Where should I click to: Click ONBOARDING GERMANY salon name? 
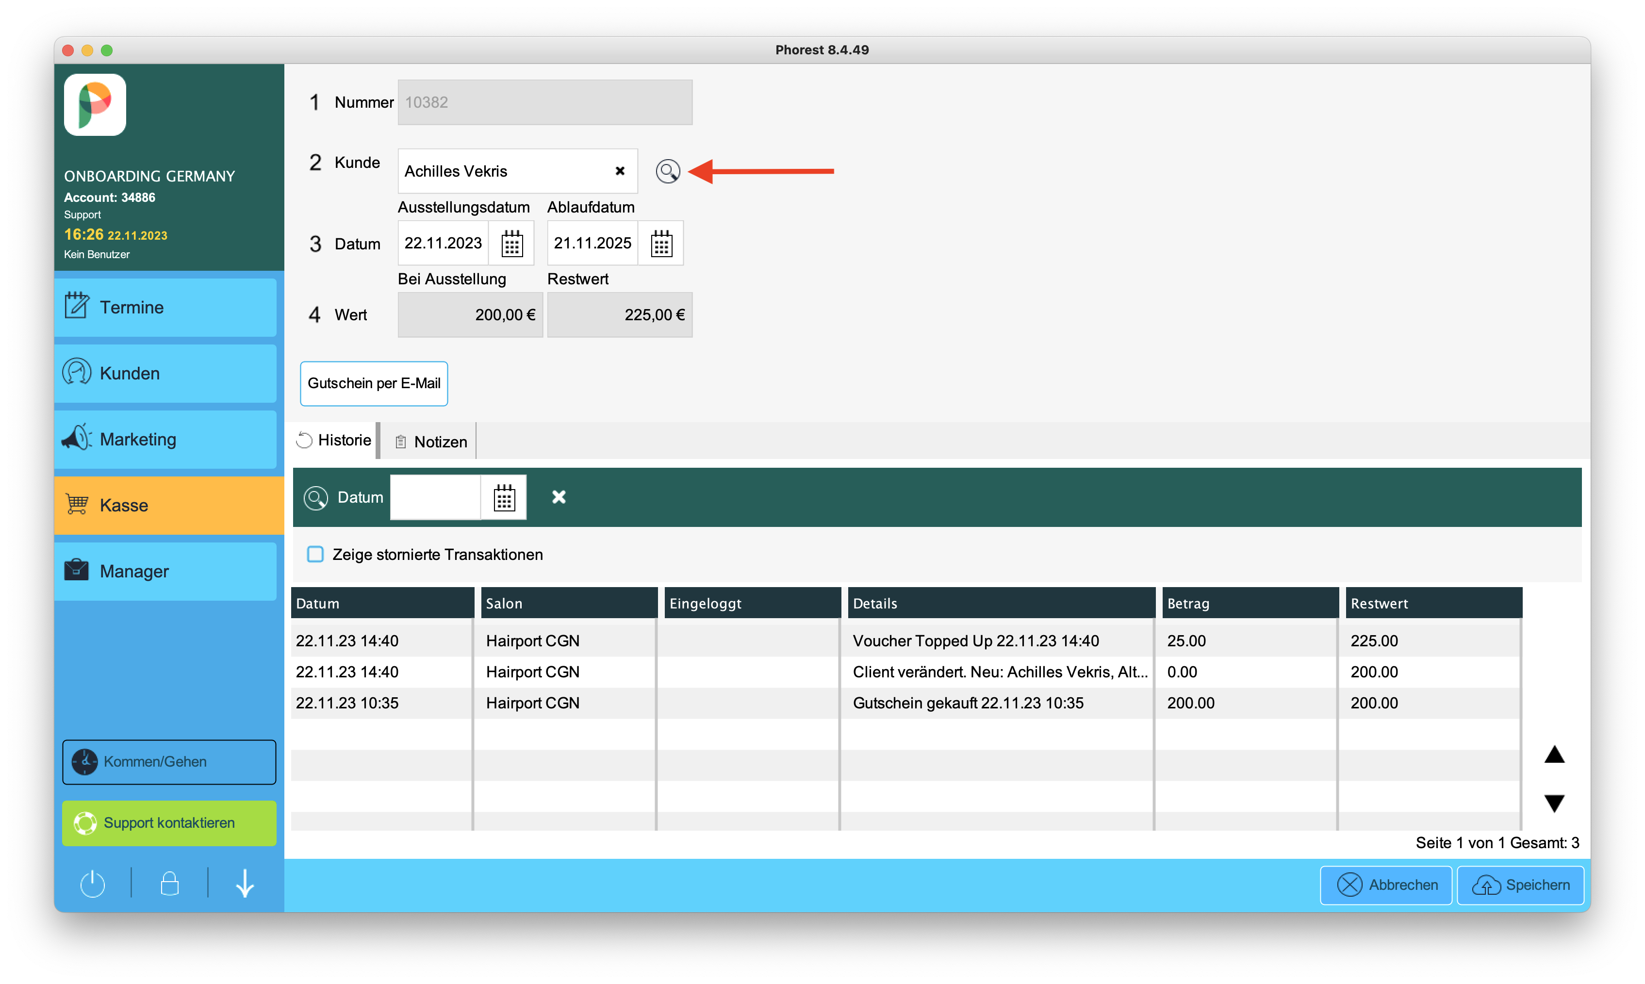[x=149, y=176]
